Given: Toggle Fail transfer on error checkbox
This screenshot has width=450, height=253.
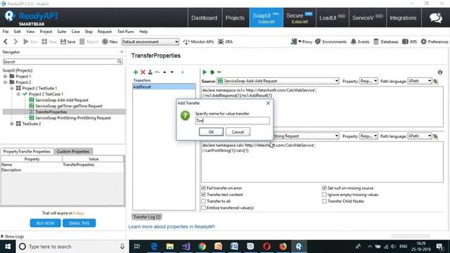Looking at the screenshot, I should [x=203, y=188].
